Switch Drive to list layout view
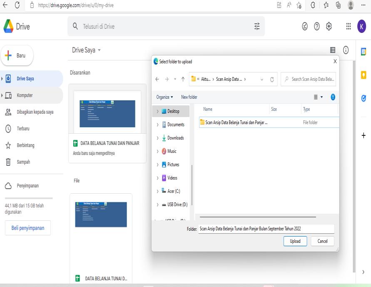Screen dimensions: 371x287 [333, 50]
